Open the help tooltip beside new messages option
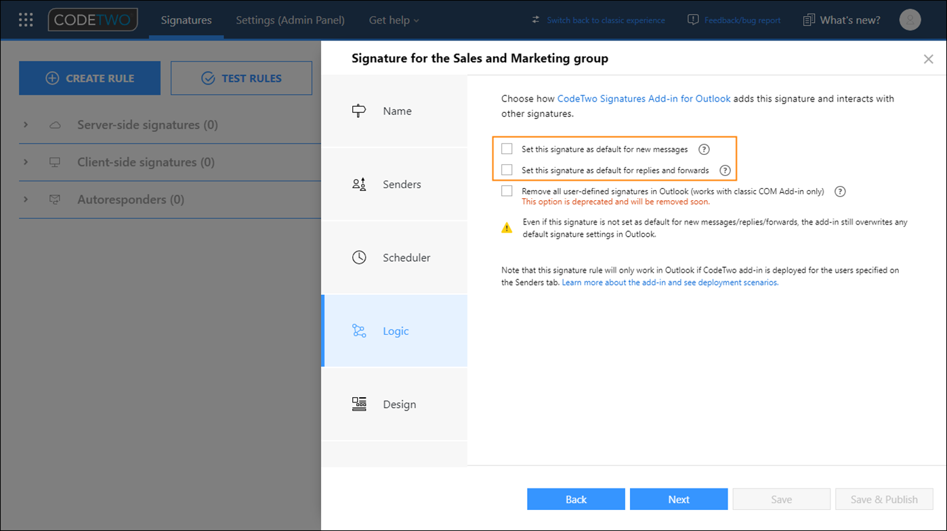Screen dimensions: 947x531 [704, 149]
